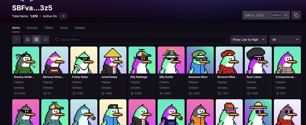
Task: Open the All filter dropdown
Action: [285, 39]
